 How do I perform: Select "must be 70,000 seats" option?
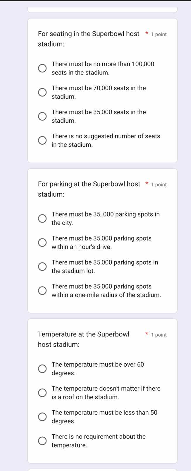[42, 92]
